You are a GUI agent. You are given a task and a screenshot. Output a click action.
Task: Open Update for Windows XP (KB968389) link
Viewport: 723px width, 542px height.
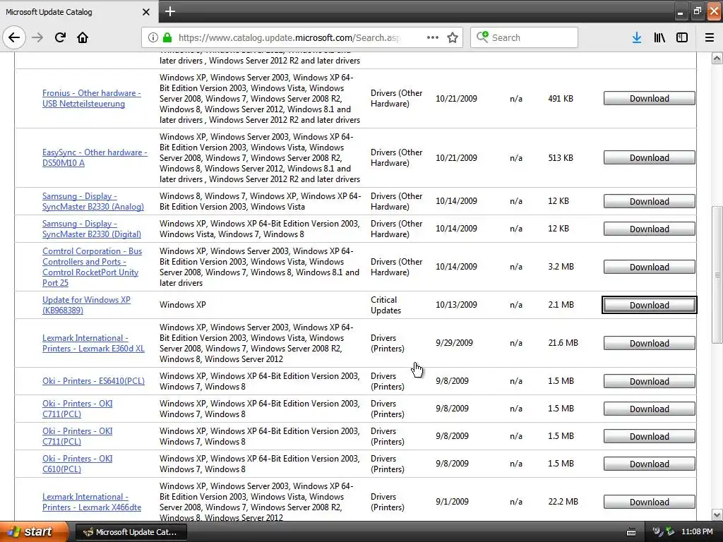(x=86, y=305)
